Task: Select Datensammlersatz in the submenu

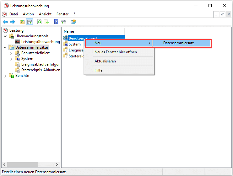Action: pyautogui.click(x=178, y=43)
